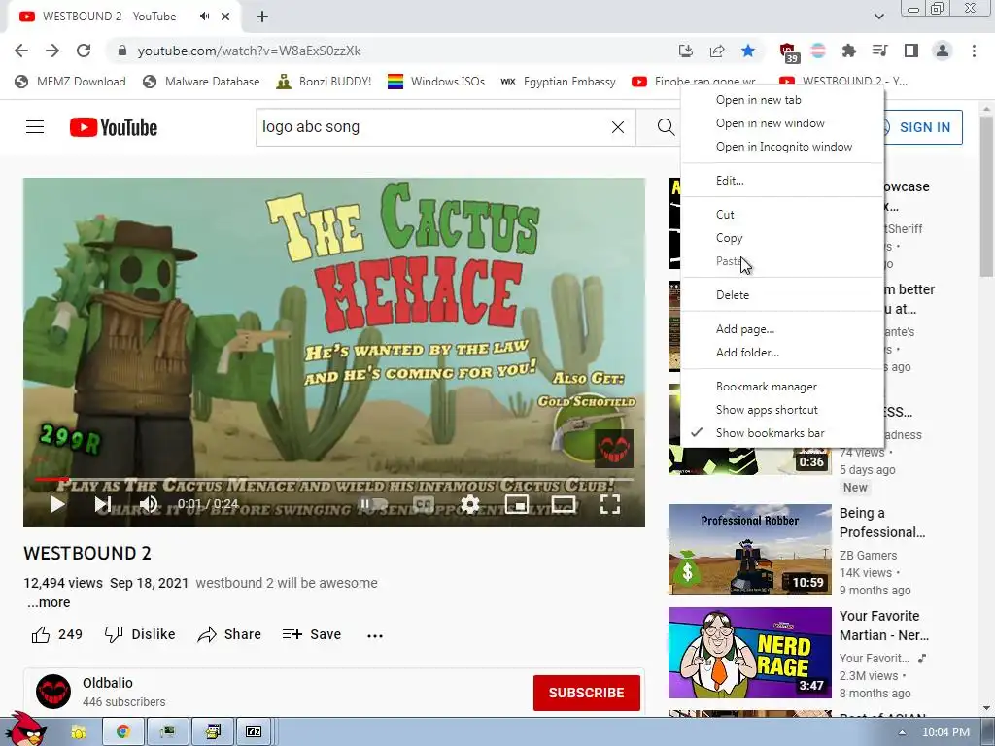Clear the search box with X
The image size is (995, 746).
click(617, 127)
